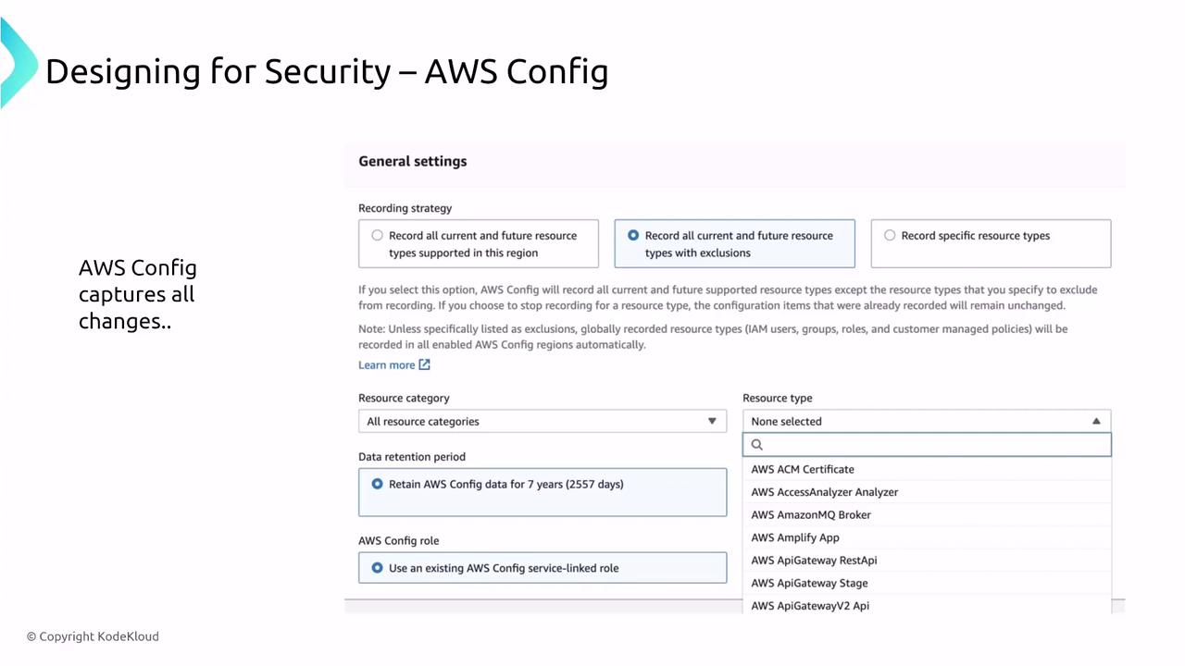The width and height of the screenshot is (1185, 666).
Task: Select 'AWS ApiGateway RestApi' option
Action: (814, 561)
